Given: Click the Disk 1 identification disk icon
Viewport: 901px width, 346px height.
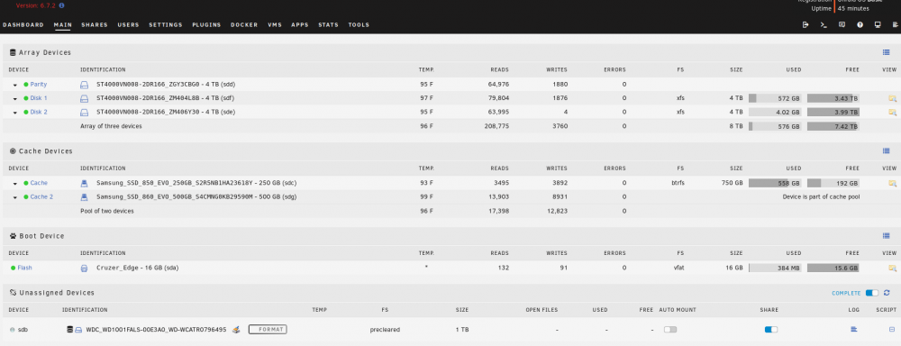Looking at the screenshot, I should [84, 98].
